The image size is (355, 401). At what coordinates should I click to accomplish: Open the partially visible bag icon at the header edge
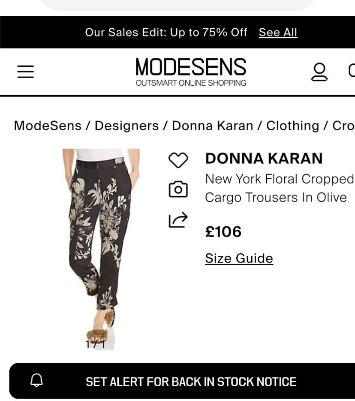click(x=352, y=70)
